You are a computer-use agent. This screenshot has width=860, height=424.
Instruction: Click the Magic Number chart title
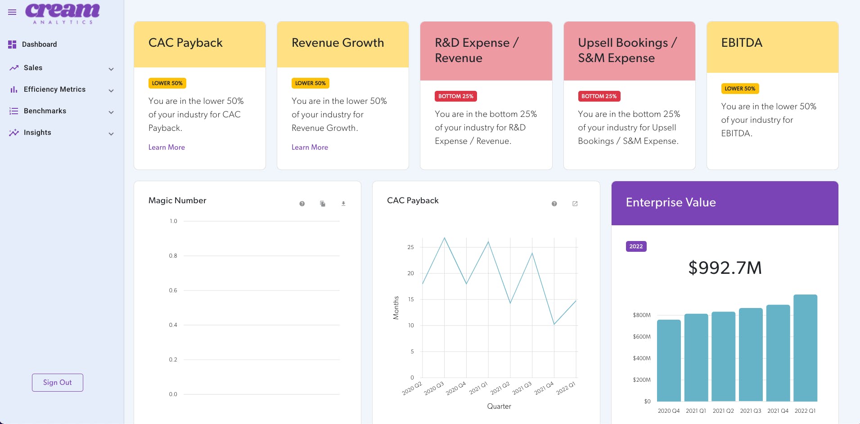[177, 201]
